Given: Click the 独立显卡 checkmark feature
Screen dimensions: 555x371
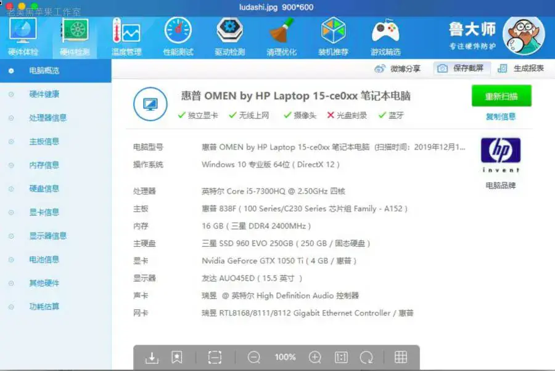Looking at the screenshot, I should (198, 116).
